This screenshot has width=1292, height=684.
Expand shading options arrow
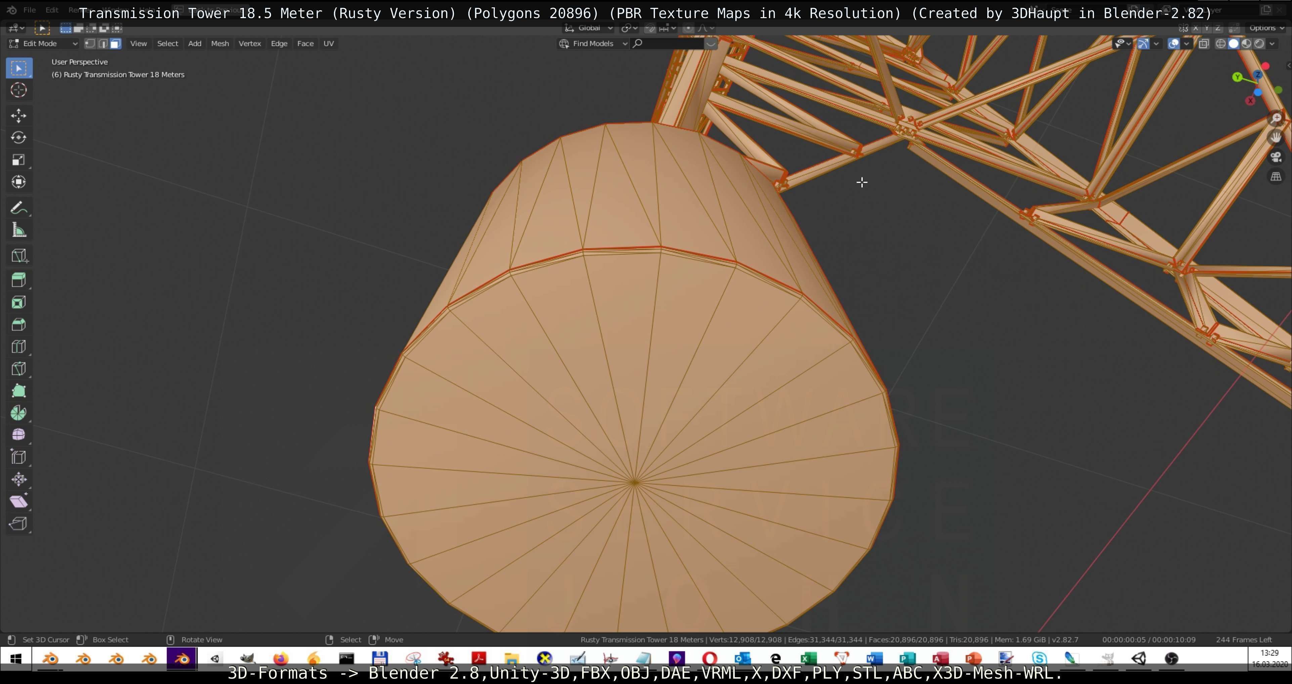coord(1273,44)
